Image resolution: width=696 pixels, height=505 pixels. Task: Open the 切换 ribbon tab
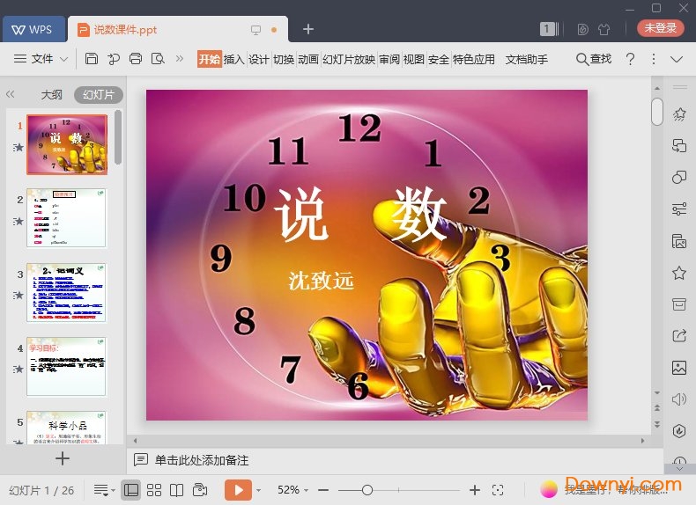pyautogui.click(x=284, y=59)
